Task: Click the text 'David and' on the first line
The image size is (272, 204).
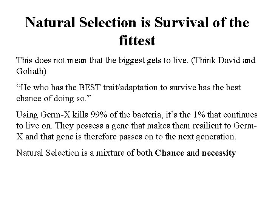Action: pos(236,60)
